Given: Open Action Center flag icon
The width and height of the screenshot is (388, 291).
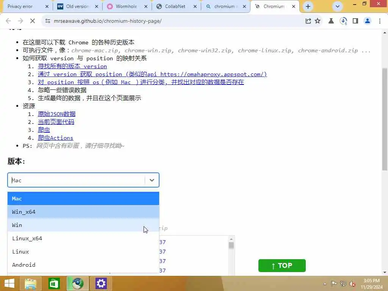Looking at the screenshot, I should (334, 283).
